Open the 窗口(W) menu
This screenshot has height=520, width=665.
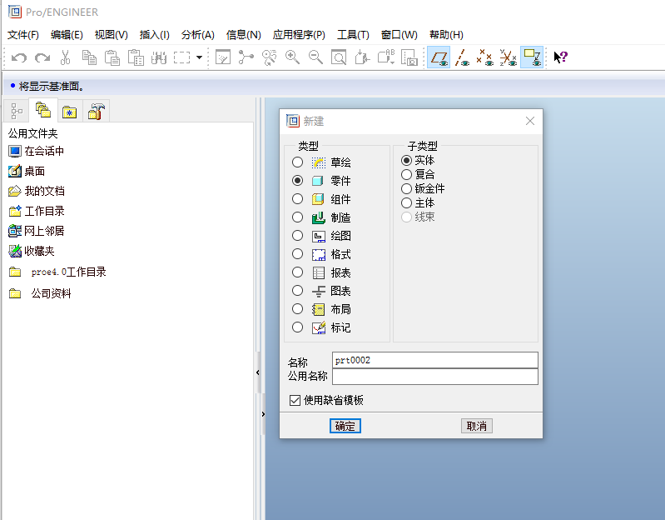coord(399,35)
